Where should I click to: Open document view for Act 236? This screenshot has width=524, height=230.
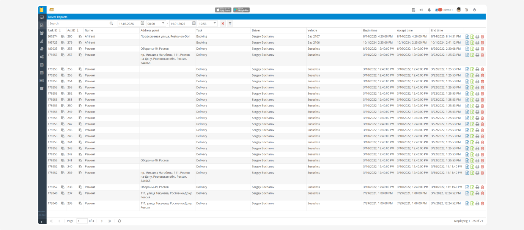click(467, 203)
